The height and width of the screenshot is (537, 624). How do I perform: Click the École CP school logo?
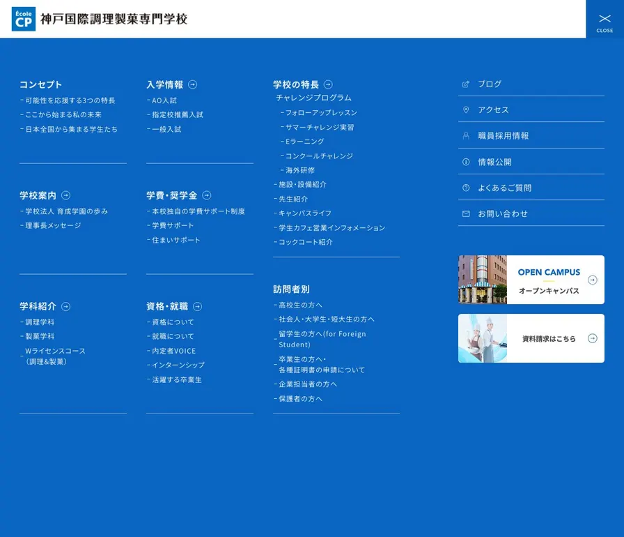tap(24, 19)
